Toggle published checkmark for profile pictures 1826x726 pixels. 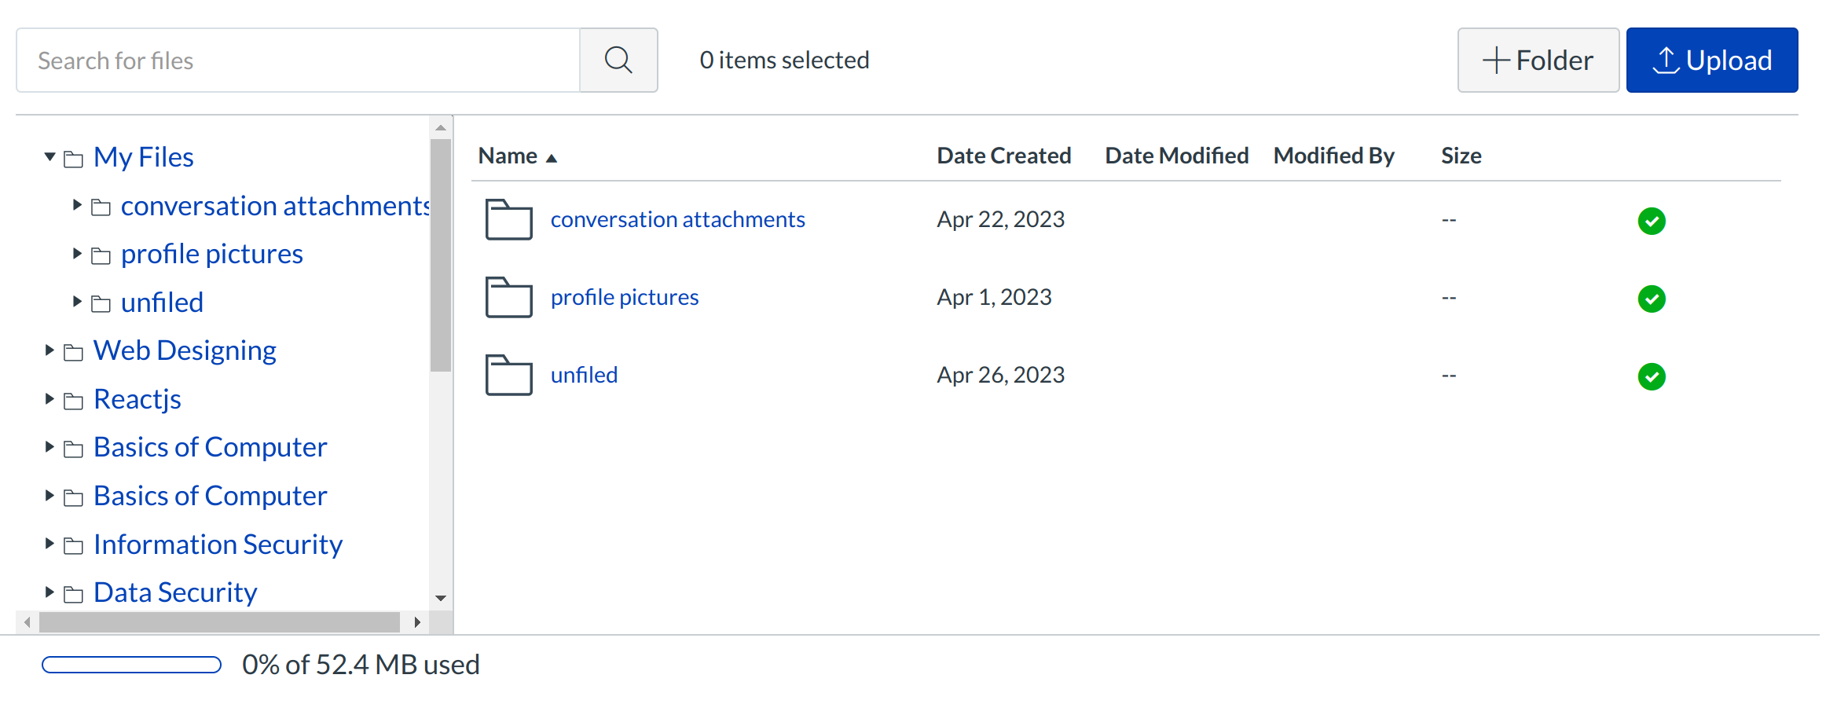(x=1651, y=299)
